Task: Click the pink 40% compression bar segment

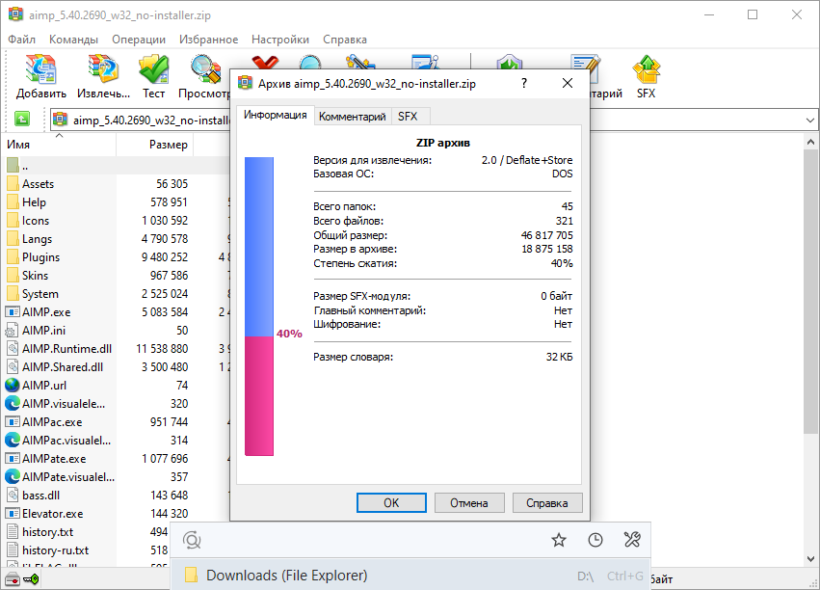Action: click(259, 396)
